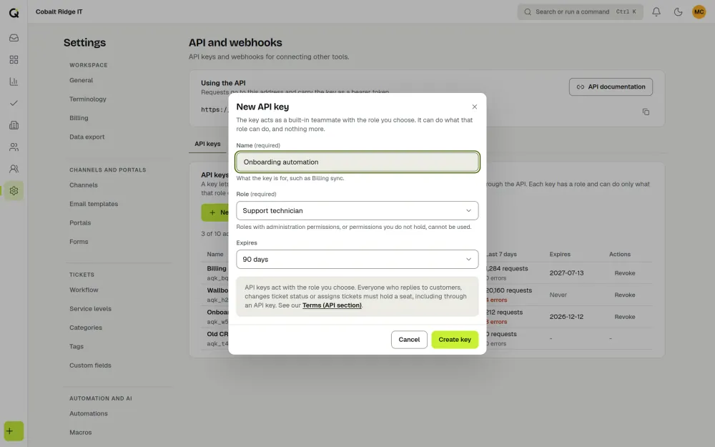
Task: Click the 20,160 requests cell
Action: (x=509, y=290)
